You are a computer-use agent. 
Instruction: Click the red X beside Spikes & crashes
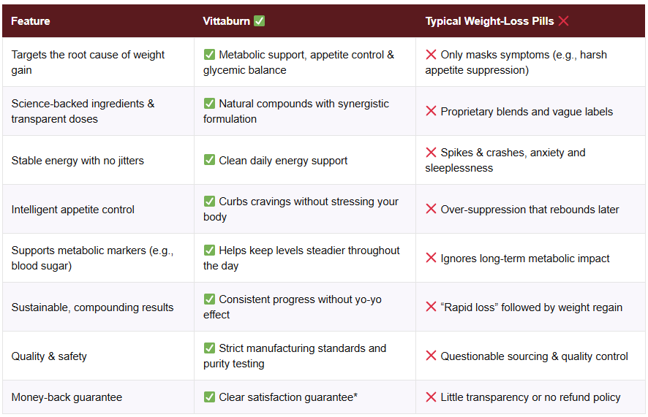432,153
